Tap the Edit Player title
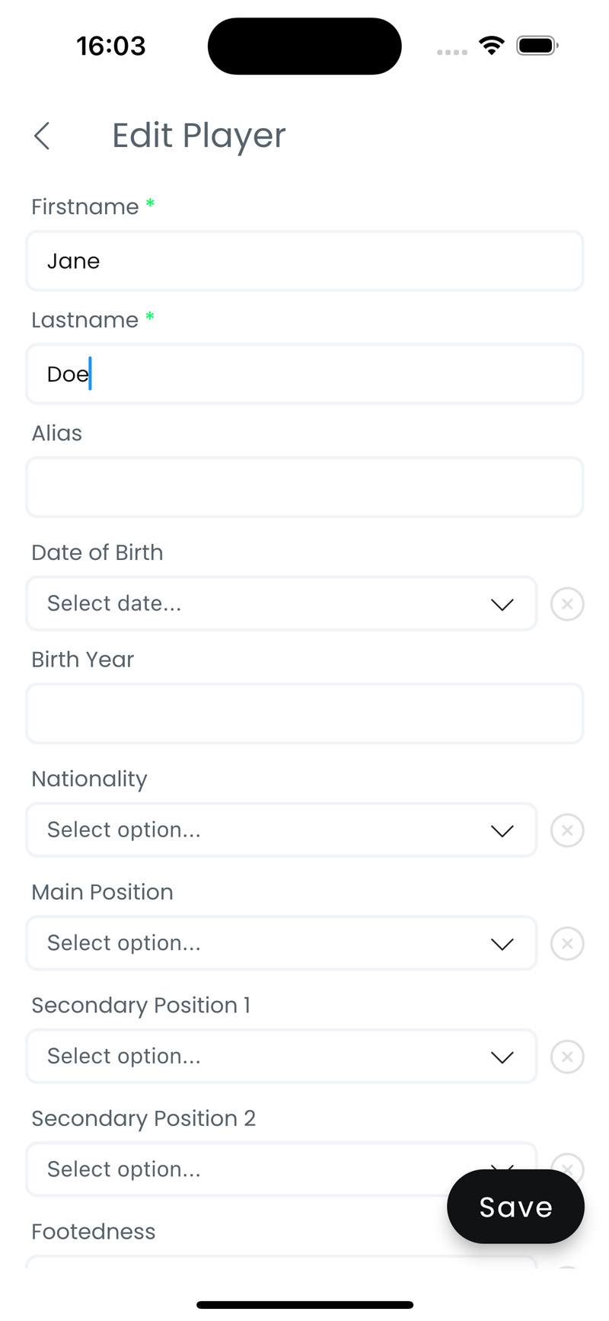The height and width of the screenshot is (1321, 609). tap(199, 136)
